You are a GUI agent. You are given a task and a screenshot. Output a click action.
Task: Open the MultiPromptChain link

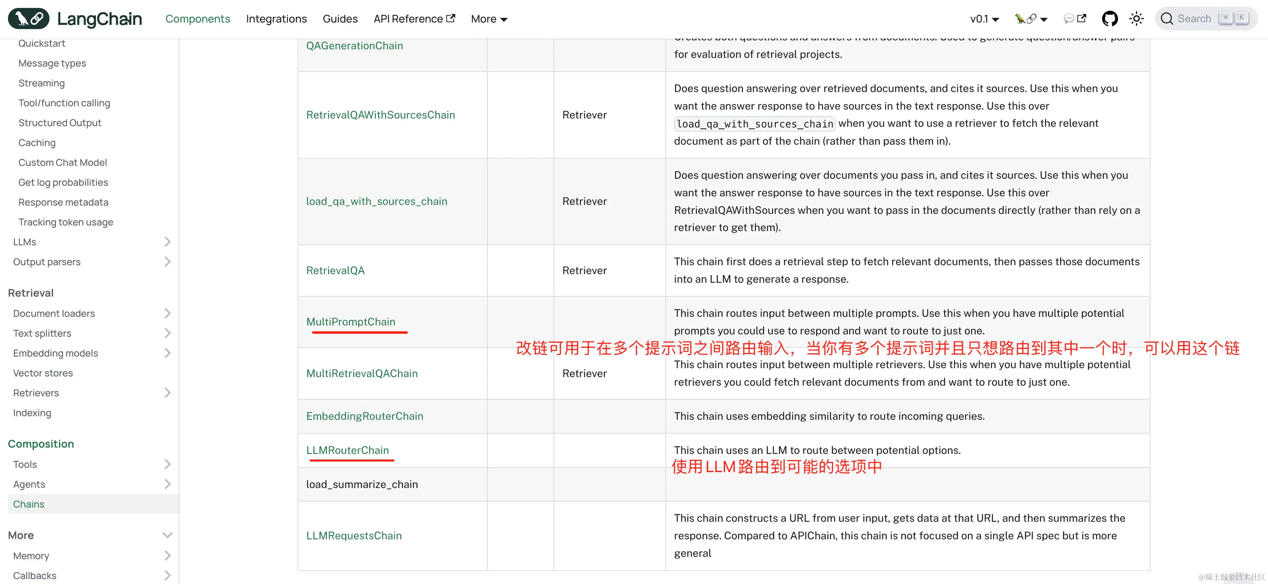tap(351, 322)
